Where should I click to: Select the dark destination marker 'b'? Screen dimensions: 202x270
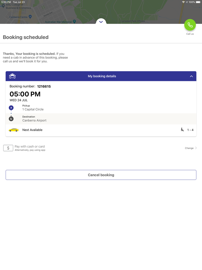[11, 119]
